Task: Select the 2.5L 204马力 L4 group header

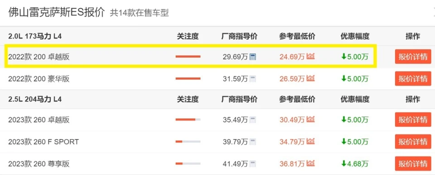Action: [x=35, y=99]
